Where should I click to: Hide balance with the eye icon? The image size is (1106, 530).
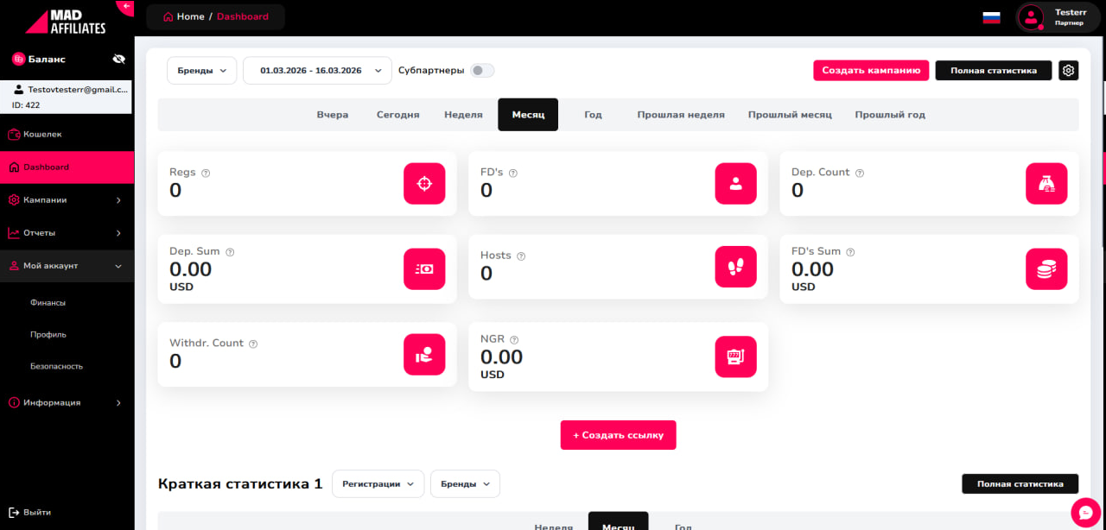[119, 60]
